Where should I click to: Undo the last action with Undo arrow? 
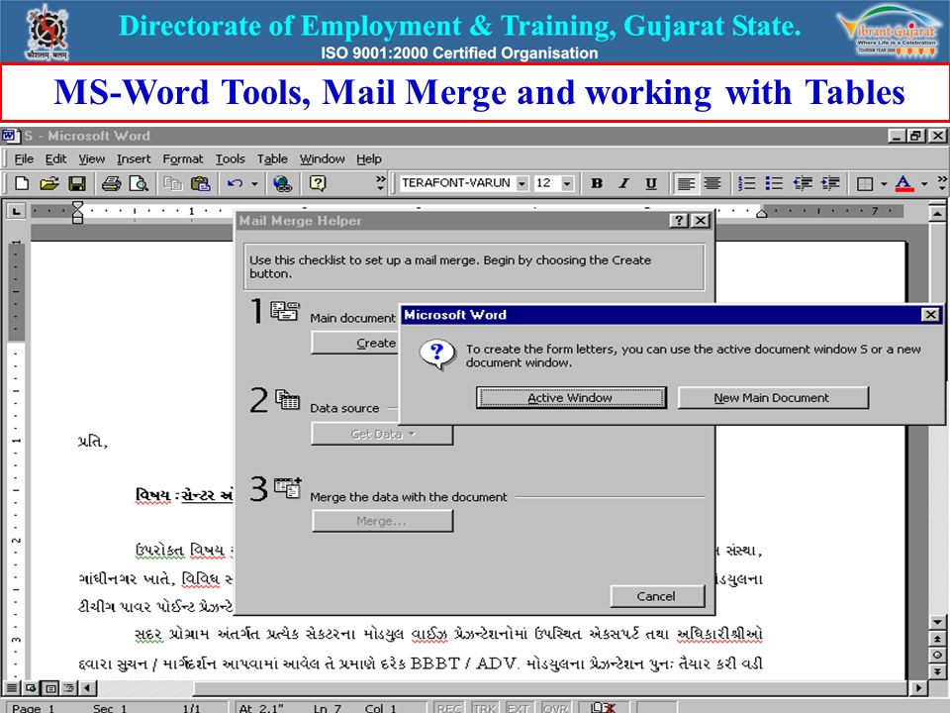(236, 183)
